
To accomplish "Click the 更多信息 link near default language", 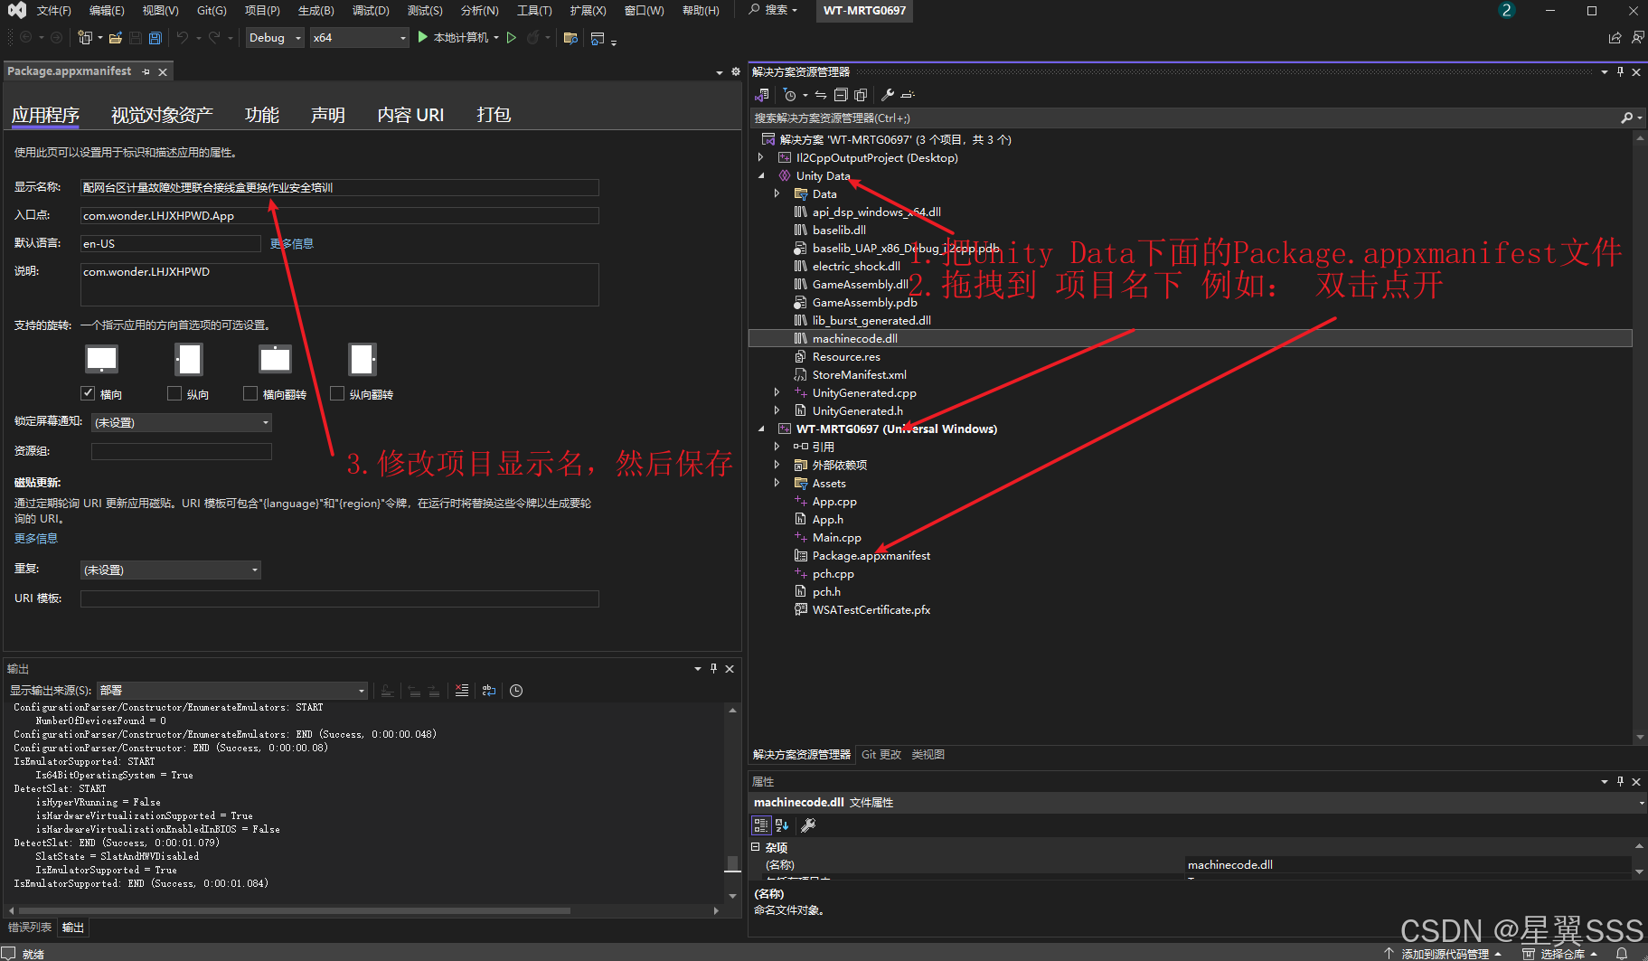I will click(291, 243).
